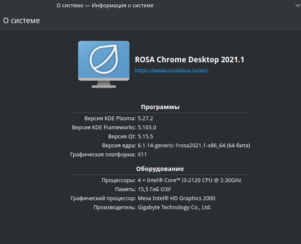Viewport: 301px width, 244px height.
Task: Click the Gigabyte Technology Co., Ltd. value
Action: (x=174, y=207)
